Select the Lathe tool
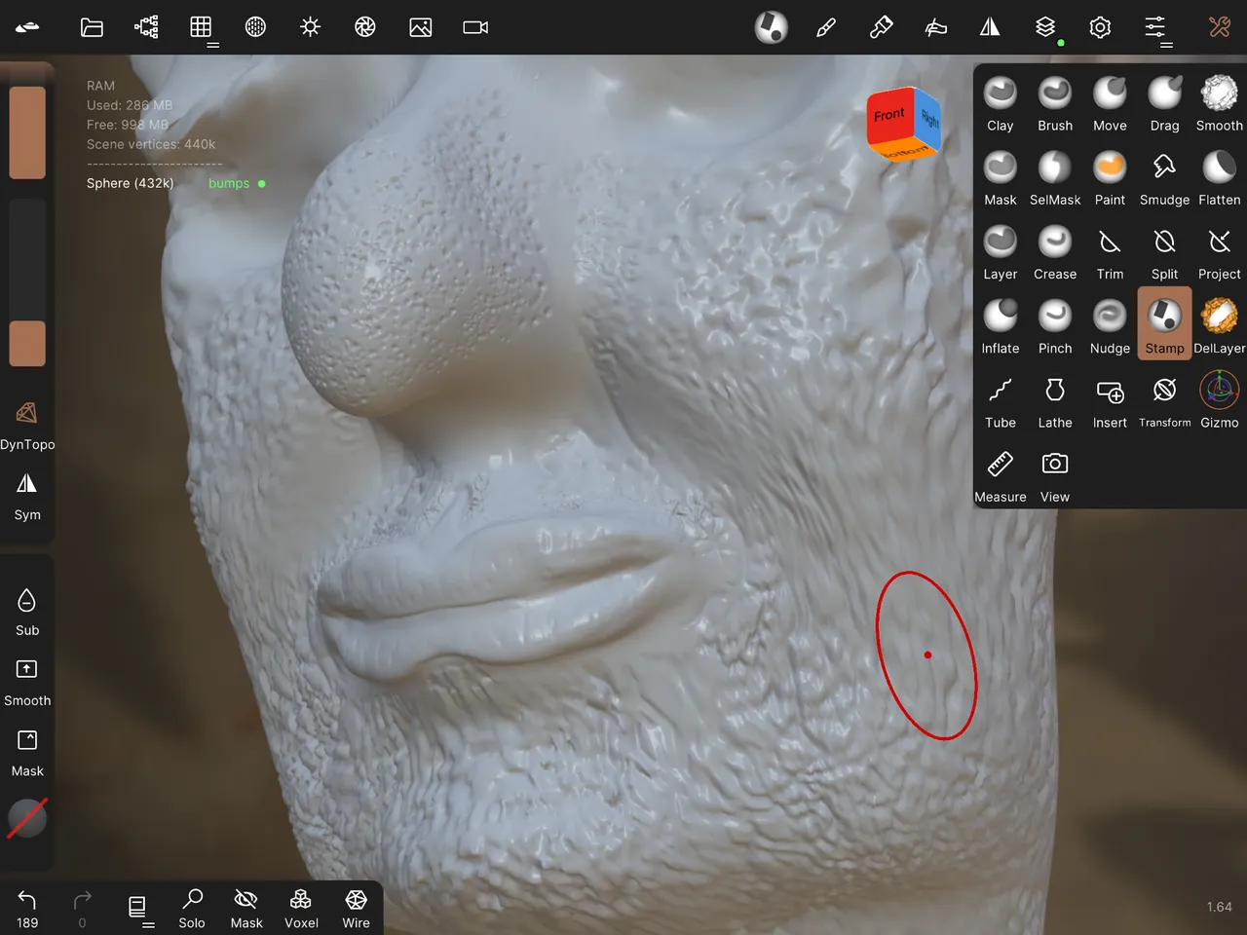 click(1055, 400)
